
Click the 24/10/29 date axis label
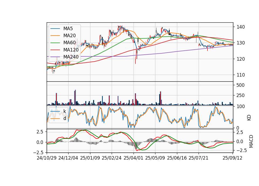tap(47, 158)
